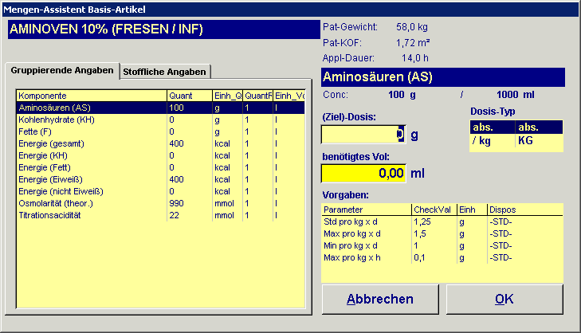Click the Titrationsacidität quantity value 22
The image size is (581, 333).
pyautogui.click(x=175, y=215)
